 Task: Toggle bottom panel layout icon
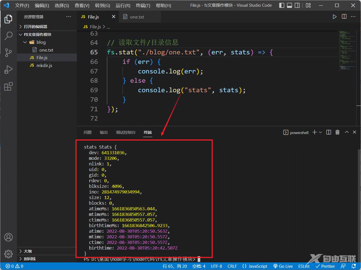290,5
